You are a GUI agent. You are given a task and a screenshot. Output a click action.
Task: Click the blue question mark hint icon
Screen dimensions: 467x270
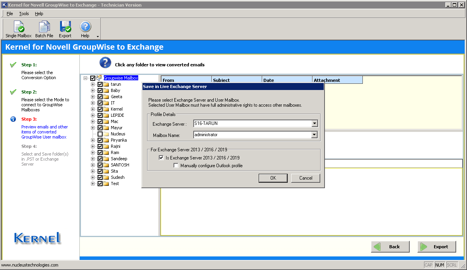pos(105,62)
